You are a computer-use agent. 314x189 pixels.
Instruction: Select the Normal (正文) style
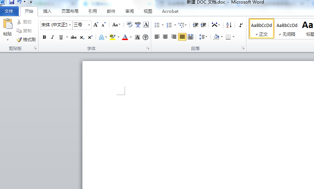262,29
